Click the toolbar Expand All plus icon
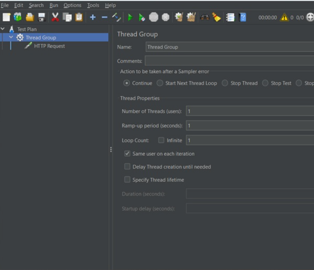This screenshot has height=270, width=314. (92, 17)
